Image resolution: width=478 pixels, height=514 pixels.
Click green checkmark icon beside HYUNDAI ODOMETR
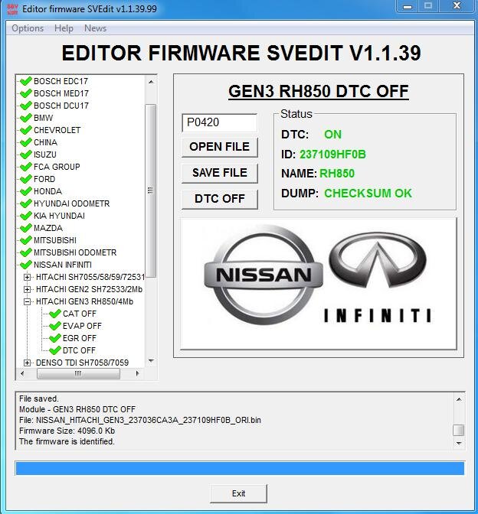25,203
